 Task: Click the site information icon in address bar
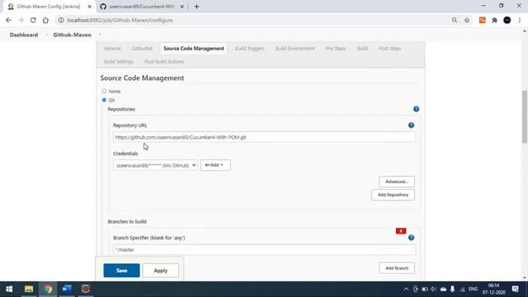click(61, 20)
